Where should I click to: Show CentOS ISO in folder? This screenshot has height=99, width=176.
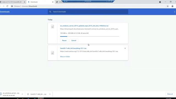coord(65,57)
